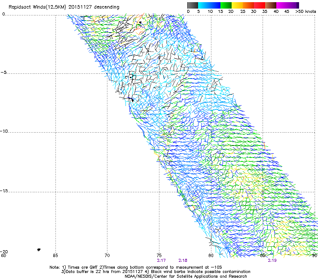Click the orange 25-30 knots color segment
Image resolution: width=318 pixels, height=279 pixels.
[x=248, y=5]
